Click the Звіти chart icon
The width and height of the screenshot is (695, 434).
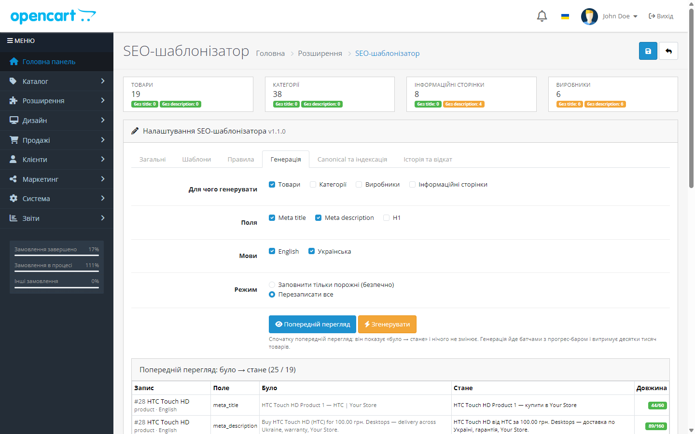(x=14, y=218)
